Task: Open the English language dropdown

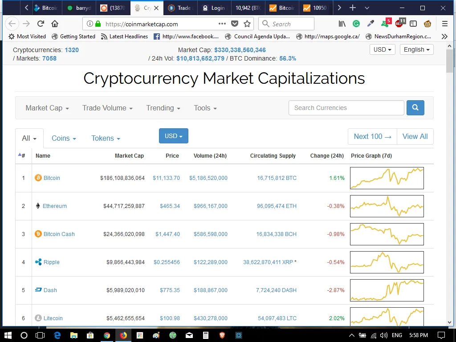Action: pyautogui.click(x=417, y=49)
